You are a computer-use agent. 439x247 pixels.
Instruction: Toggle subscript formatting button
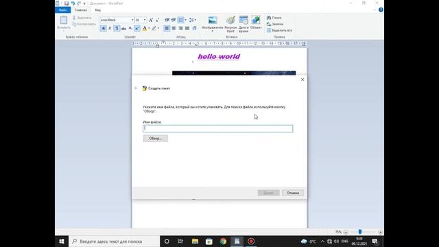coord(130,28)
